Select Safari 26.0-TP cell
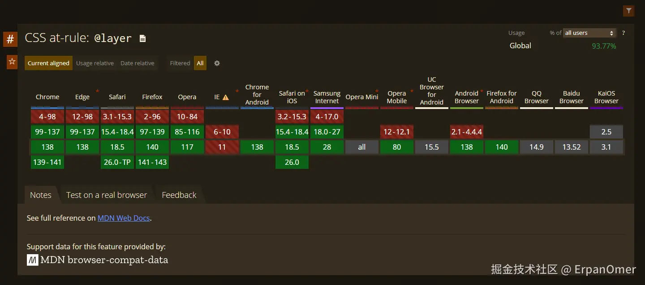The image size is (645, 285). point(117,162)
